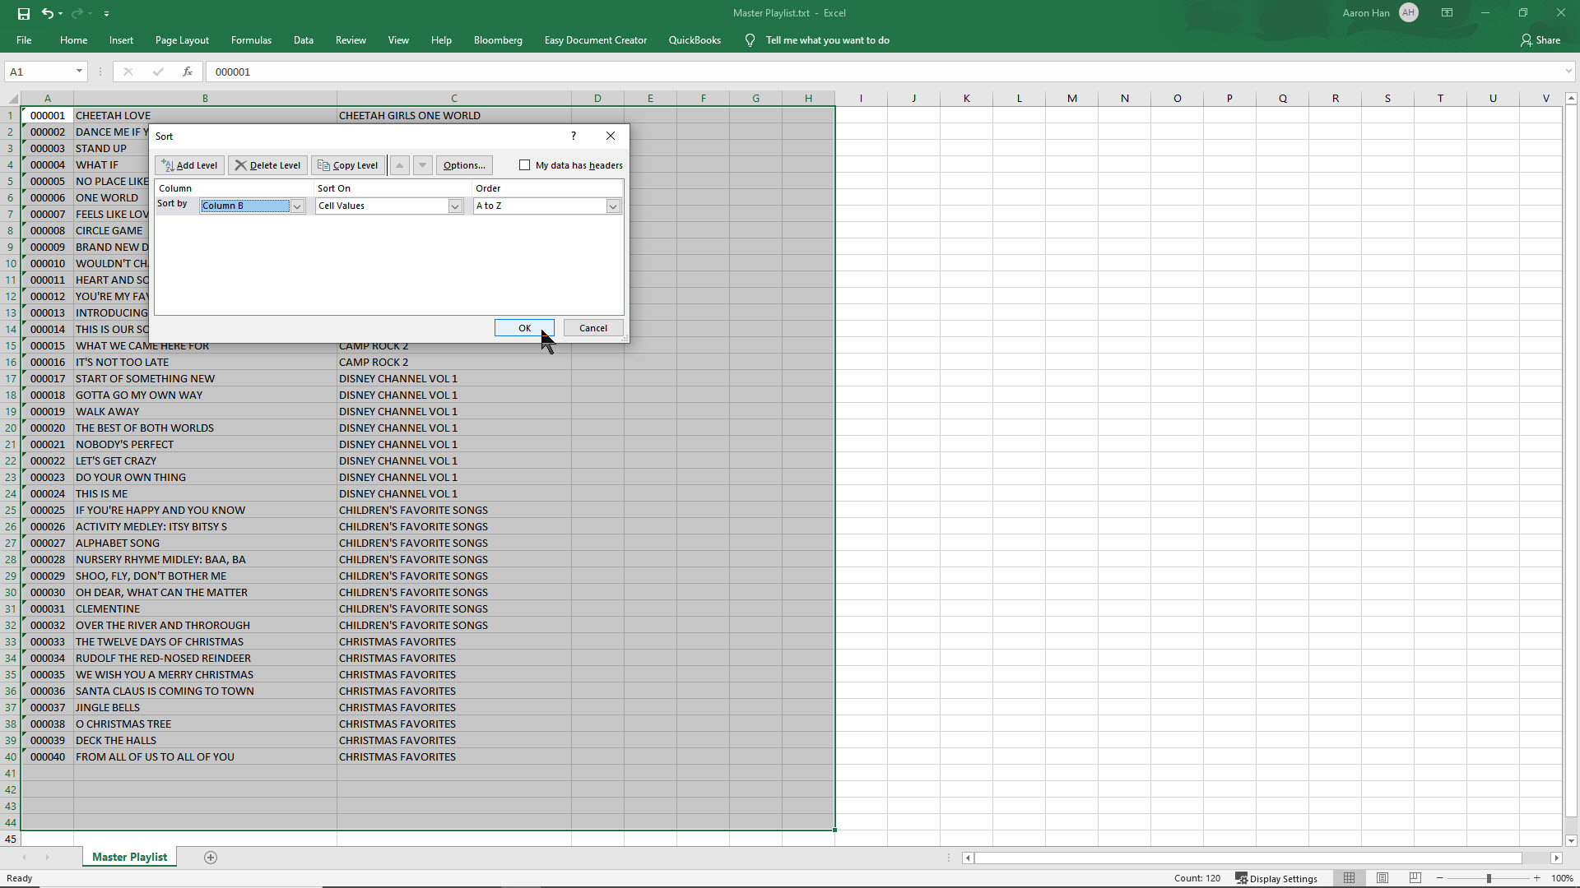Click the new sheet plus icon

[x=211, y=858]
